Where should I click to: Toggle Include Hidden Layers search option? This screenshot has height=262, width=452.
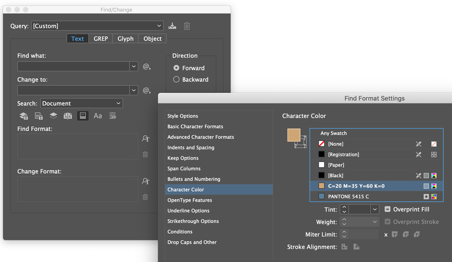click(53, 116)
